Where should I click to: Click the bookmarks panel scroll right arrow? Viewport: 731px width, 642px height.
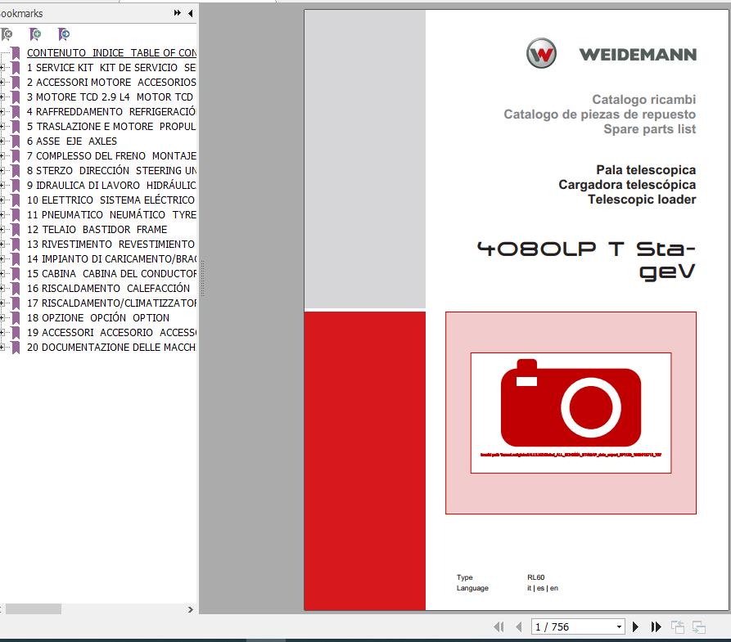click(x=190, y=609)
